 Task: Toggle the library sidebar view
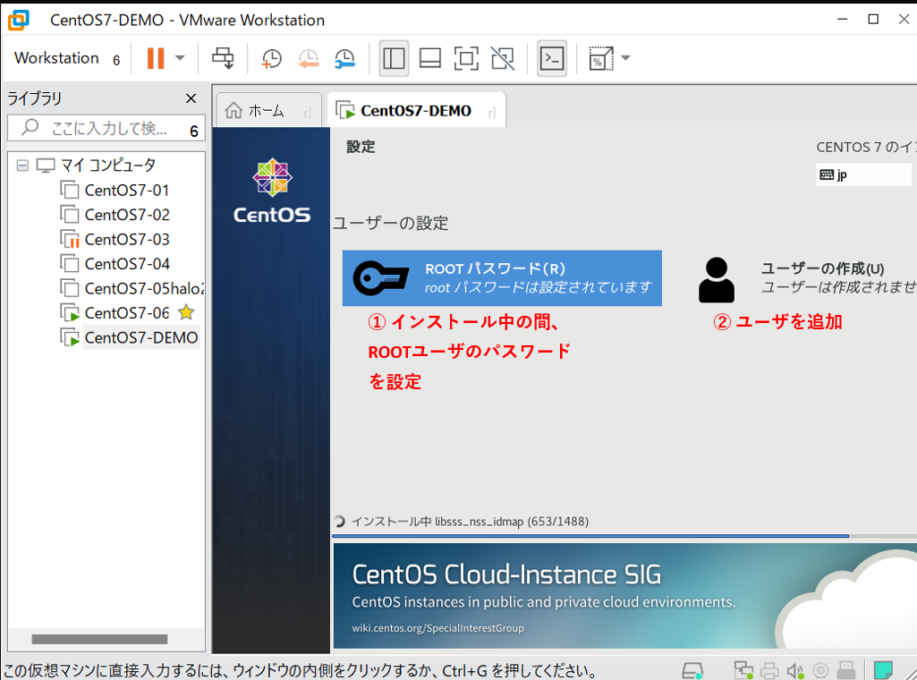pyautogui.click(x=394, y=58)
